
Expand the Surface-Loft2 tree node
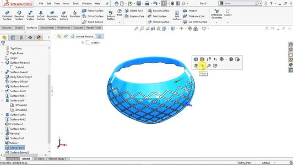pyautogui.click(x=2, y=115)
